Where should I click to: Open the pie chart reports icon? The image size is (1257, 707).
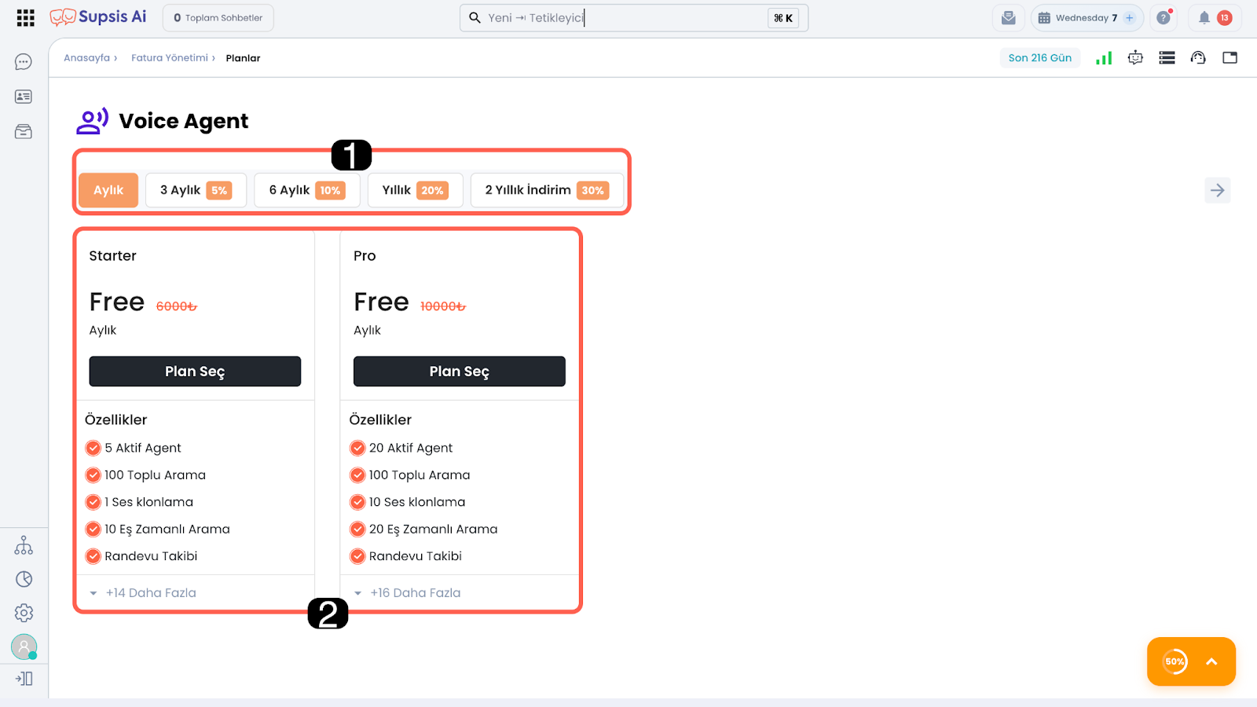(x=24, y=579)
